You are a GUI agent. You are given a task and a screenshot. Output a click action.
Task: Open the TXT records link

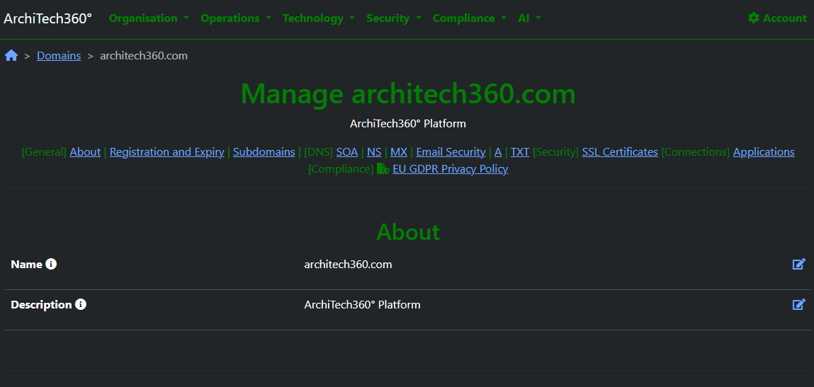(520, 152)
